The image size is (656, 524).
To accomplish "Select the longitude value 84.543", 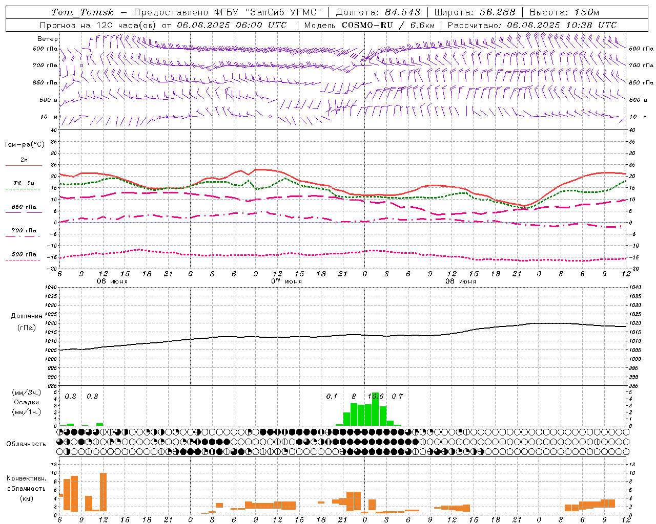I will coord(403,12).
